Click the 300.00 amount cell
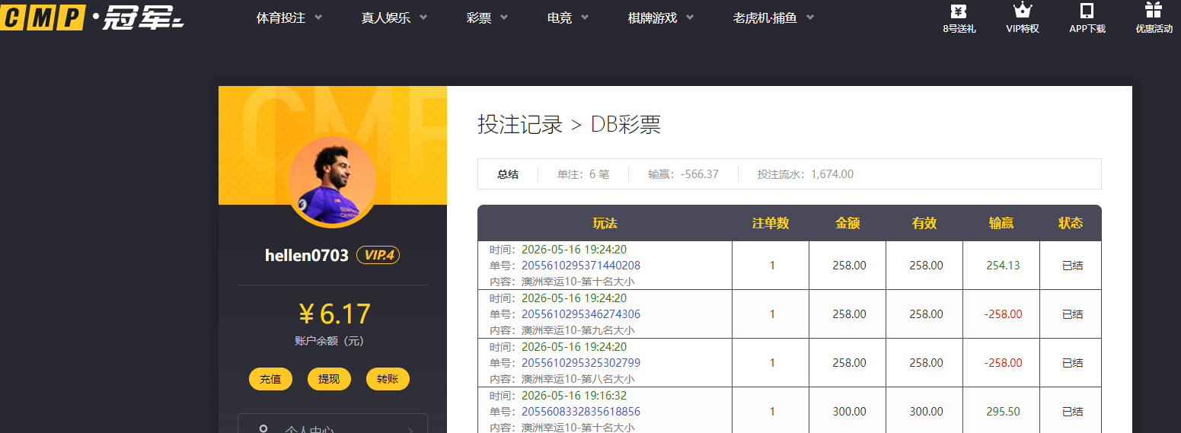This screenshot has height=433, width=1181. click(849, 412)
